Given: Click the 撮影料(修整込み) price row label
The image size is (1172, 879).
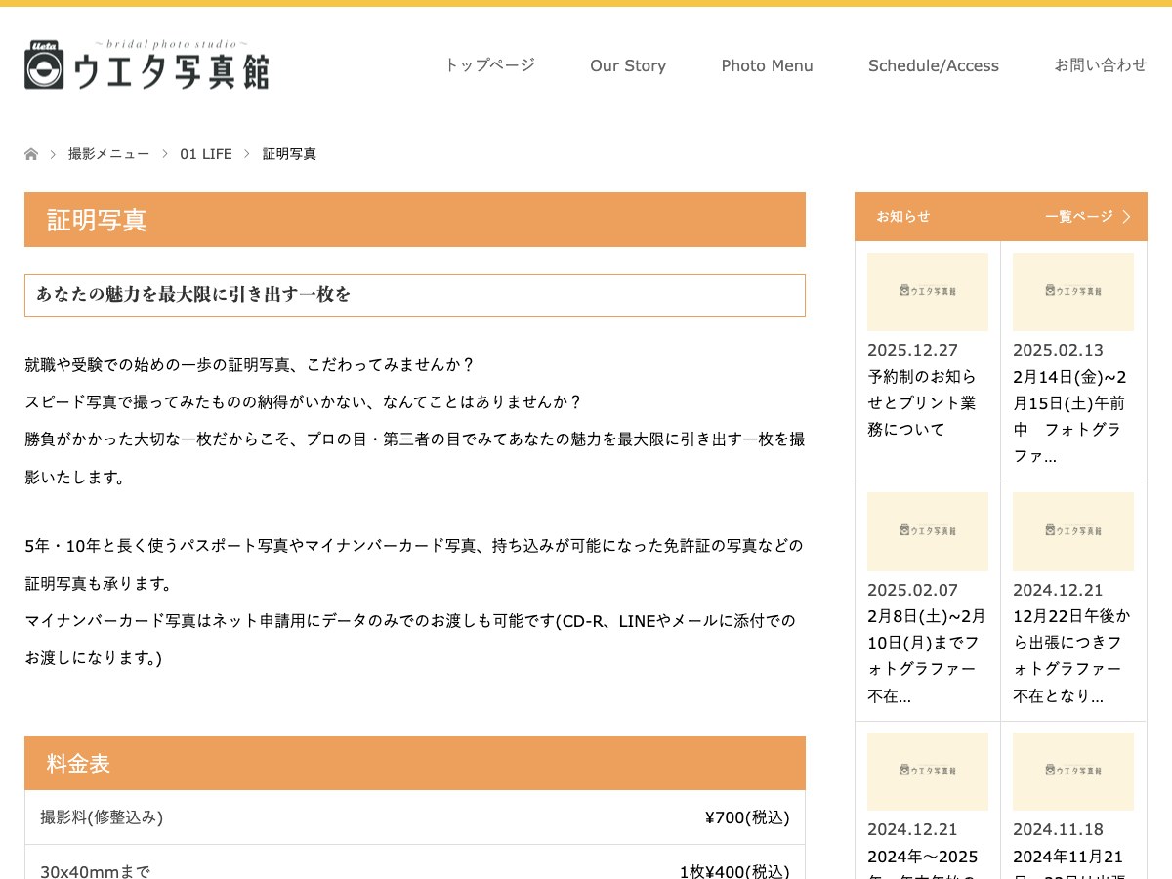Looking at the screenshot, I should (102, 817).
